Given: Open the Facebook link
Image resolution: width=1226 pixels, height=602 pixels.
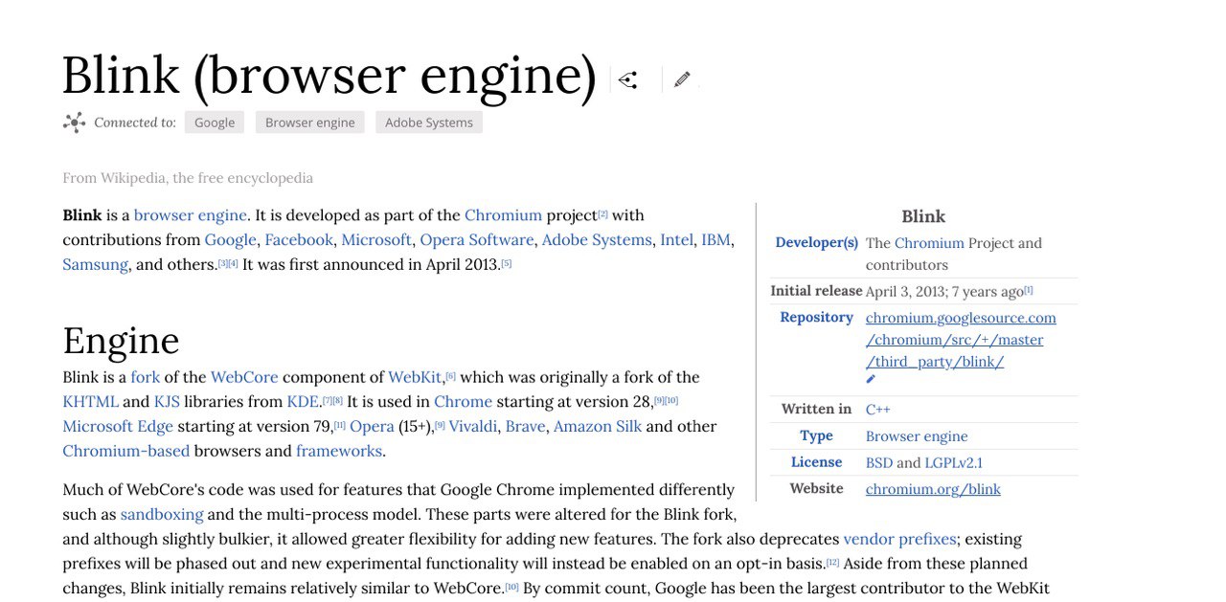Looking at the screenshot, I should [x=299, y=240].
